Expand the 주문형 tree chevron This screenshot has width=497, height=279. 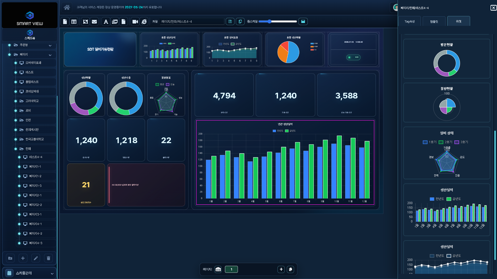[x=50, y=45]
